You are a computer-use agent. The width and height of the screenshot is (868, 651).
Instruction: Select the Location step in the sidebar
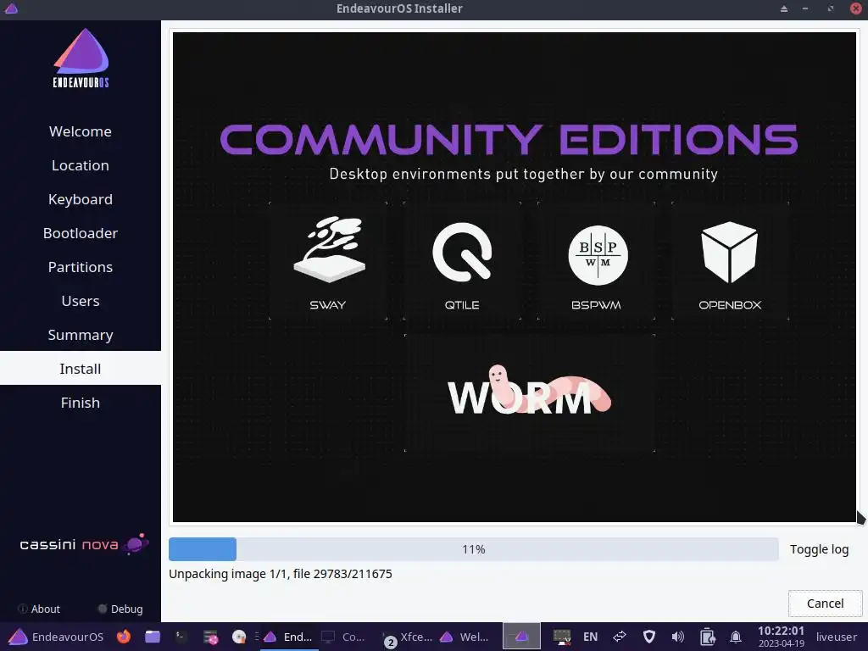click(x=81, y=165)
